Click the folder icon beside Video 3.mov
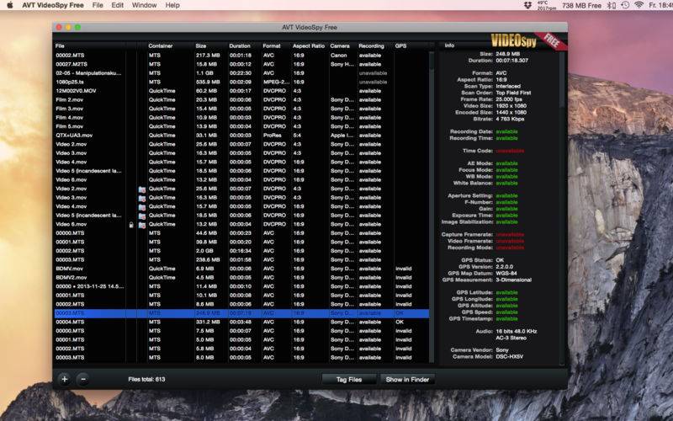Screen dimensions: 673x421 (142, 198)
